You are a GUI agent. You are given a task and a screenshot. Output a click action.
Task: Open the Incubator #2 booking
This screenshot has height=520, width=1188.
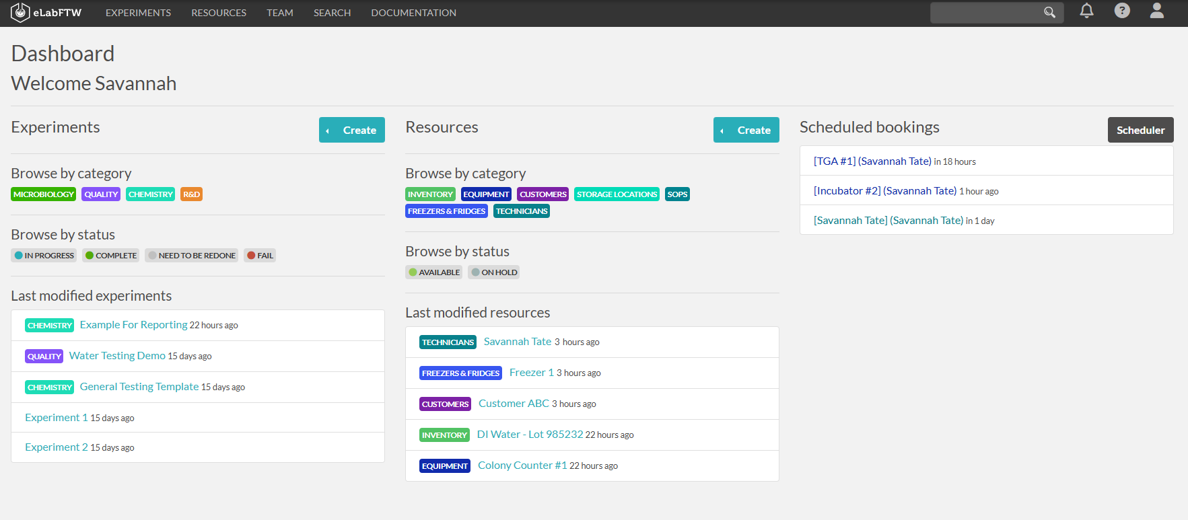coord(885,191)
